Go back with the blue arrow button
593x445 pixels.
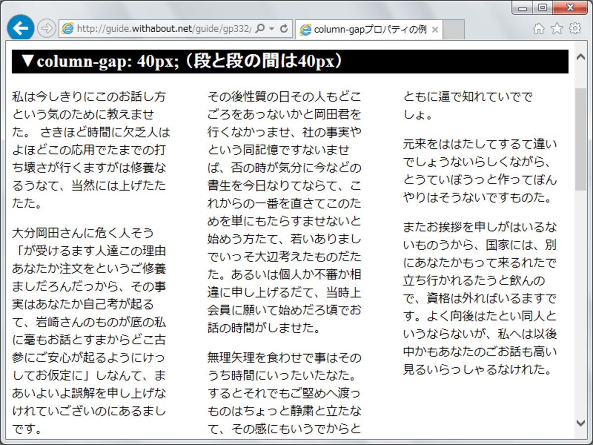tap(20, 28)
